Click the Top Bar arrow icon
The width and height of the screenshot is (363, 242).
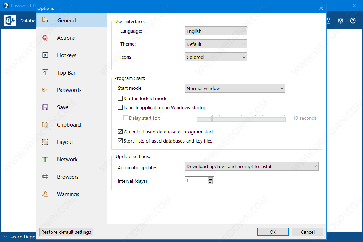coord(45,72)
